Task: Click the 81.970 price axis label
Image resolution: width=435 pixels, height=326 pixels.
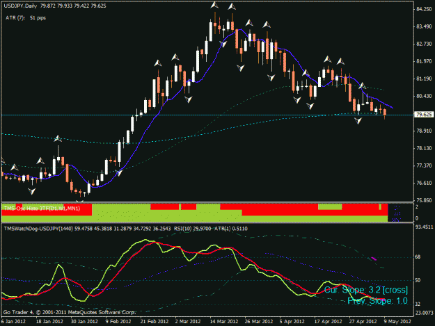Action: point(424,61)
